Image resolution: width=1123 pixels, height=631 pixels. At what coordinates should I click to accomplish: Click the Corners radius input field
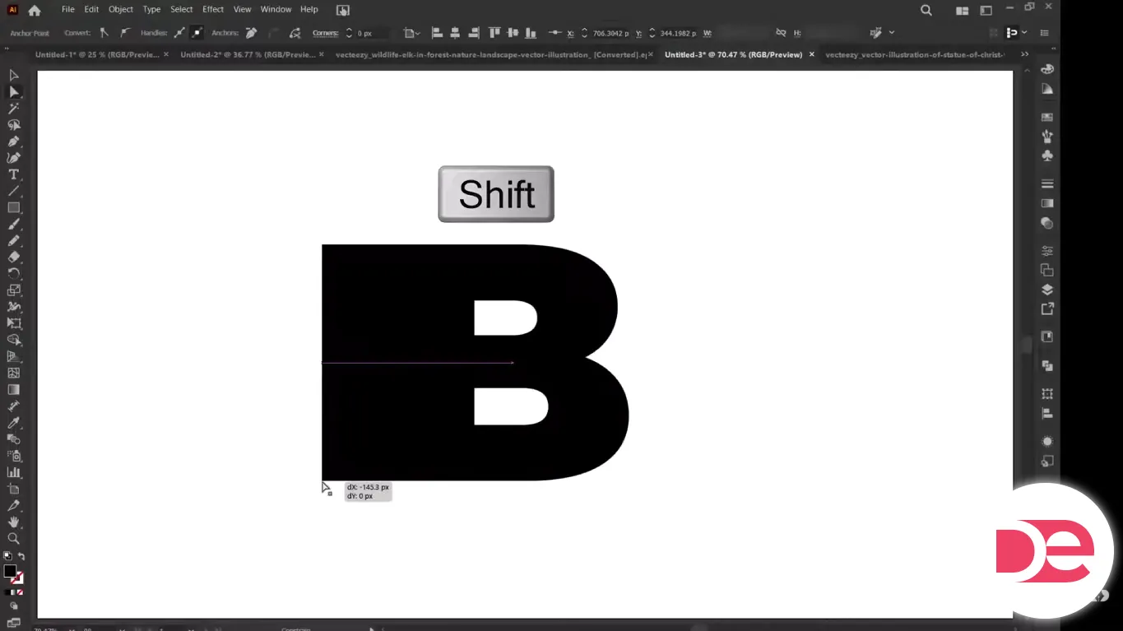coord(371,33)
